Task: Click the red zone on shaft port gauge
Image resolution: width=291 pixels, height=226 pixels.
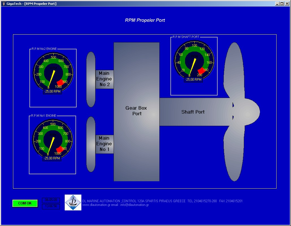Action: tap(201, 71)
